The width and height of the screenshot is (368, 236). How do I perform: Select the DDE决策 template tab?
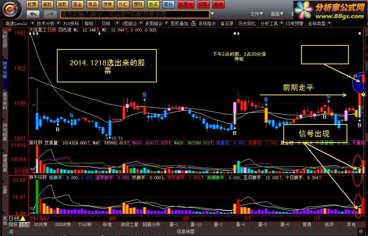point(63,225)
